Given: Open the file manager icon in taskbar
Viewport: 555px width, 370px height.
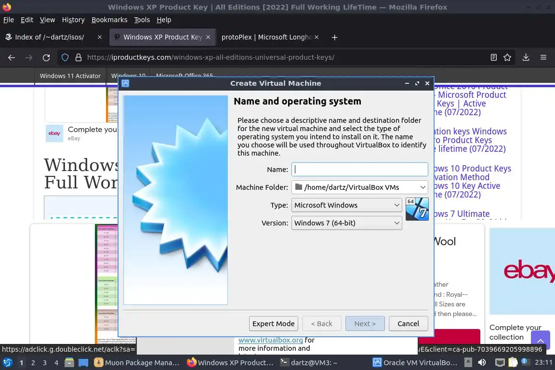Looking at the screenshot, I should coord(69,363).
